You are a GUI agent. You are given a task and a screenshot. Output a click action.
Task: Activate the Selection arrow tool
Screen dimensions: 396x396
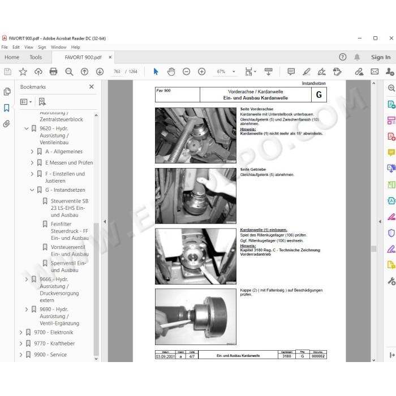point(156,72)
